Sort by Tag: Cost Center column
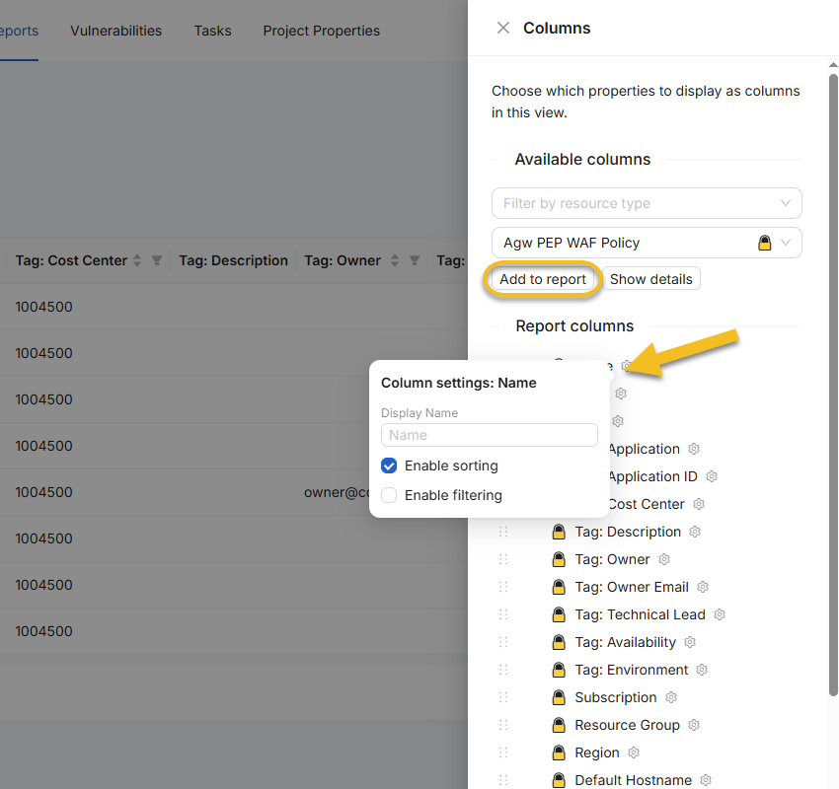Image resolution: width=839 pixels, height=789 pixels. [x=137, y=260]
